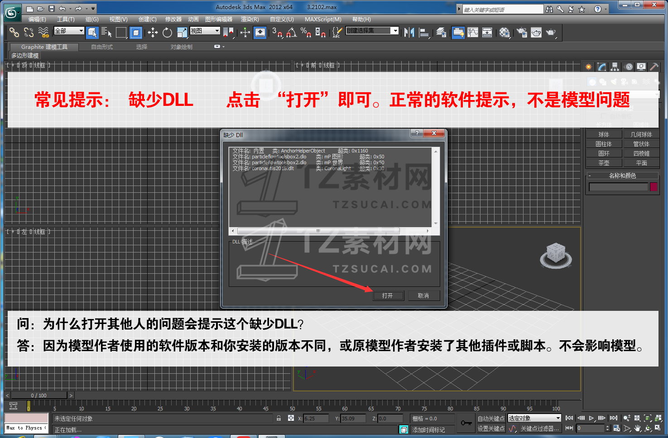This screenshot has height=438, width=668.
Task: Choose the Rectangular Selection Region tool
Action: 121,32
